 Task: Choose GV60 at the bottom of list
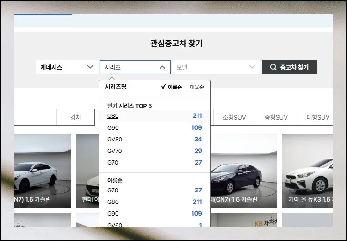[115, 225]
